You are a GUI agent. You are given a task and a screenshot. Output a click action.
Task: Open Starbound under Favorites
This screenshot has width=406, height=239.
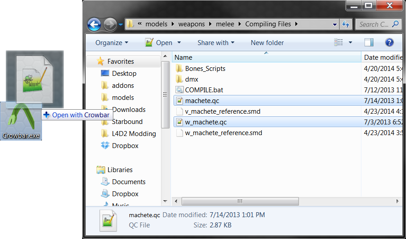click(127, 122)
